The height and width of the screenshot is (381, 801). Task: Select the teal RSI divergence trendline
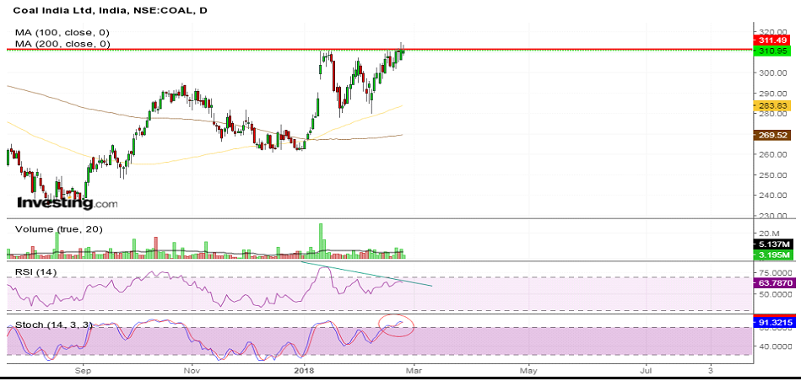pos(366,274)
